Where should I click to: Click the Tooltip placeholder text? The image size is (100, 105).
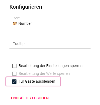point(19,44)
